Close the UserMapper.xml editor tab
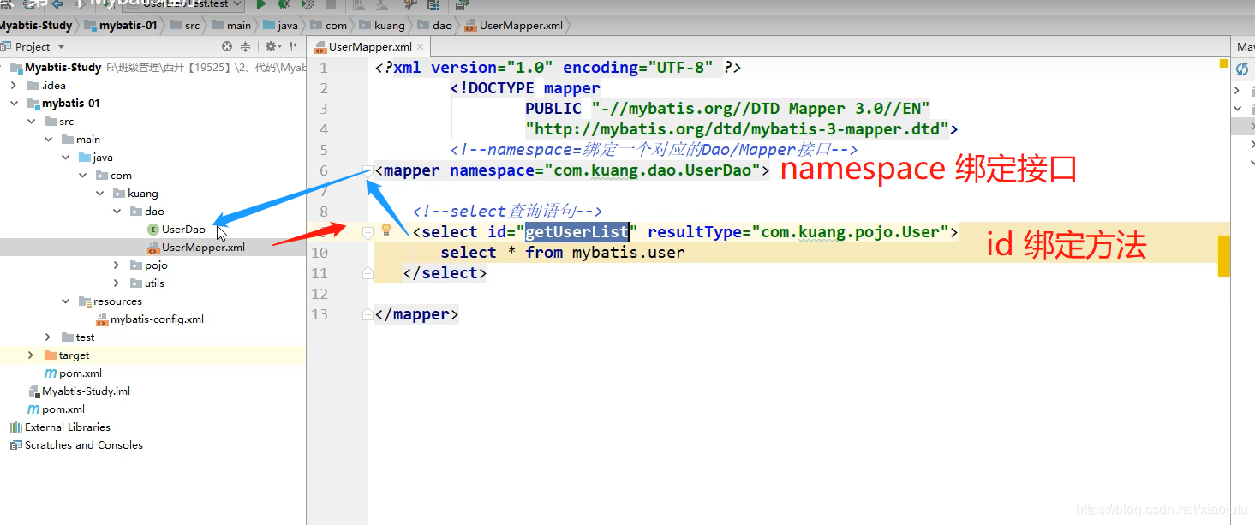Image resolution: width=1255 pixels, height=525 pixels. (421, 47)
